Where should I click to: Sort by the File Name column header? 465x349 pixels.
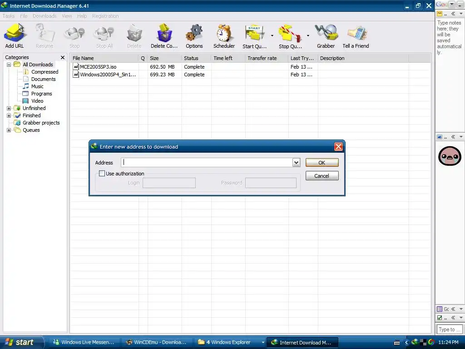point(104,58)
